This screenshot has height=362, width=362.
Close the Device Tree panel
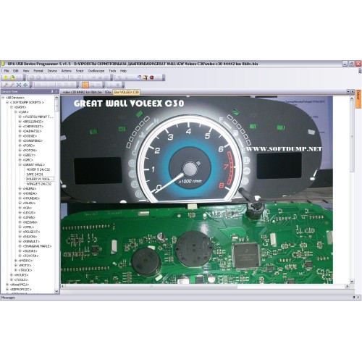(x=56, y=91)
